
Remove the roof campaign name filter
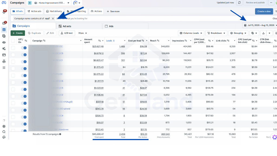click(x=53, y=18)
